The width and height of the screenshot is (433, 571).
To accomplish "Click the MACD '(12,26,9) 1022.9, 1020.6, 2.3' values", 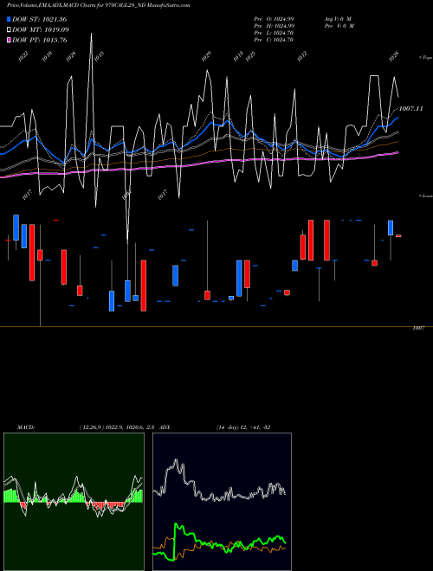I will point(118,427).
